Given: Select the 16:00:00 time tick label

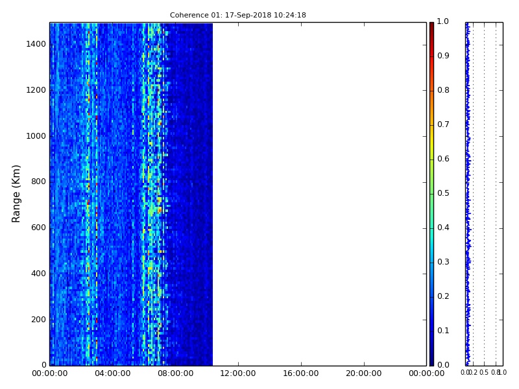Looking at the screenshot, I should 301,373.
